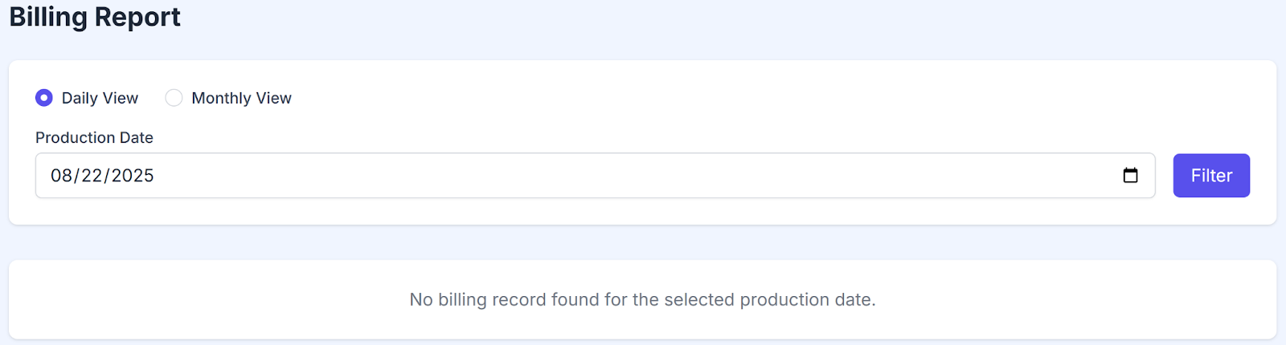Image resolution: width=1286 pixels, height=345 pixels.
Task: Select the Monthly View radio button
Action: [174, 98]
